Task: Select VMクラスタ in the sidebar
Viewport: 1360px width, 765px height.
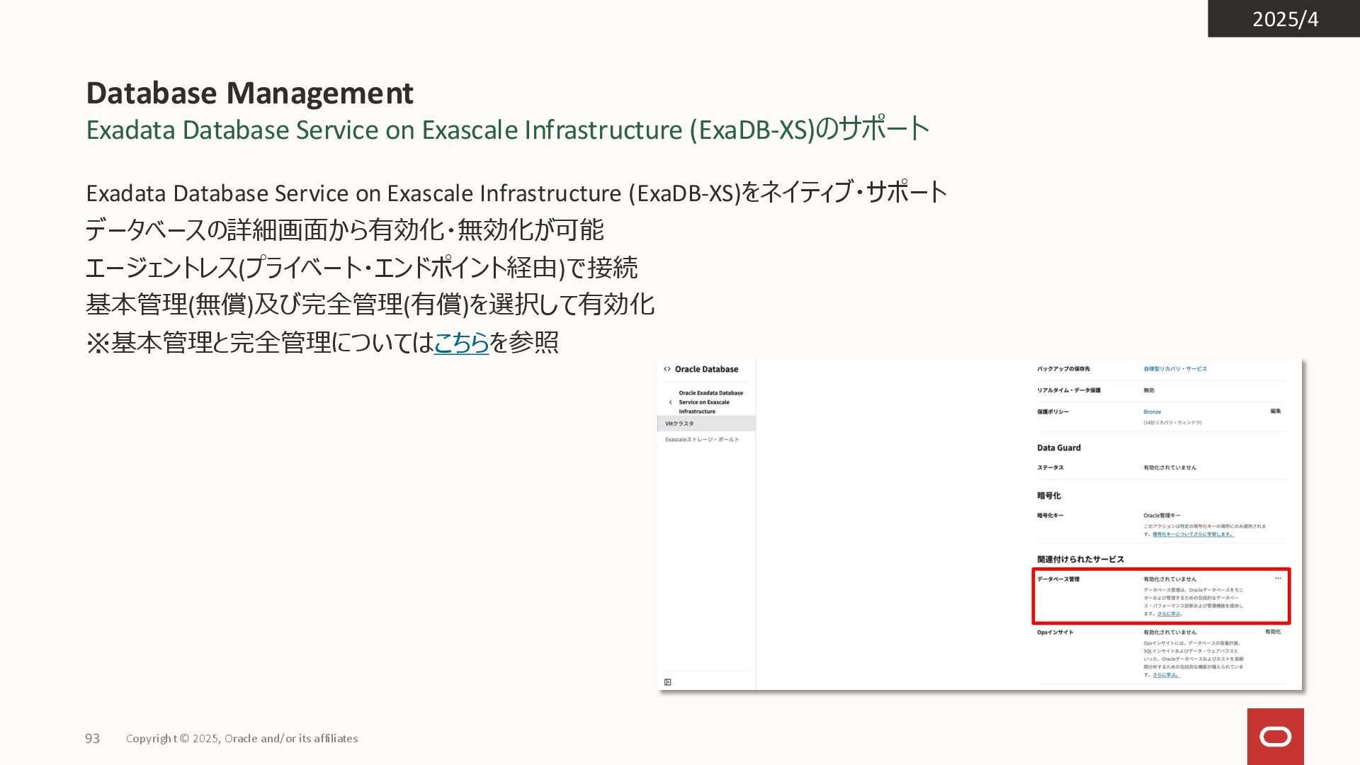Action: [680, 424]
